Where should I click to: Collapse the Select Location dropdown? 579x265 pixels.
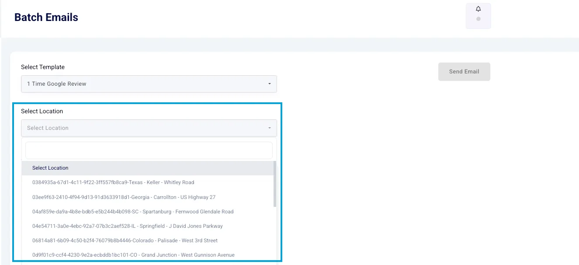click(149, 128)
